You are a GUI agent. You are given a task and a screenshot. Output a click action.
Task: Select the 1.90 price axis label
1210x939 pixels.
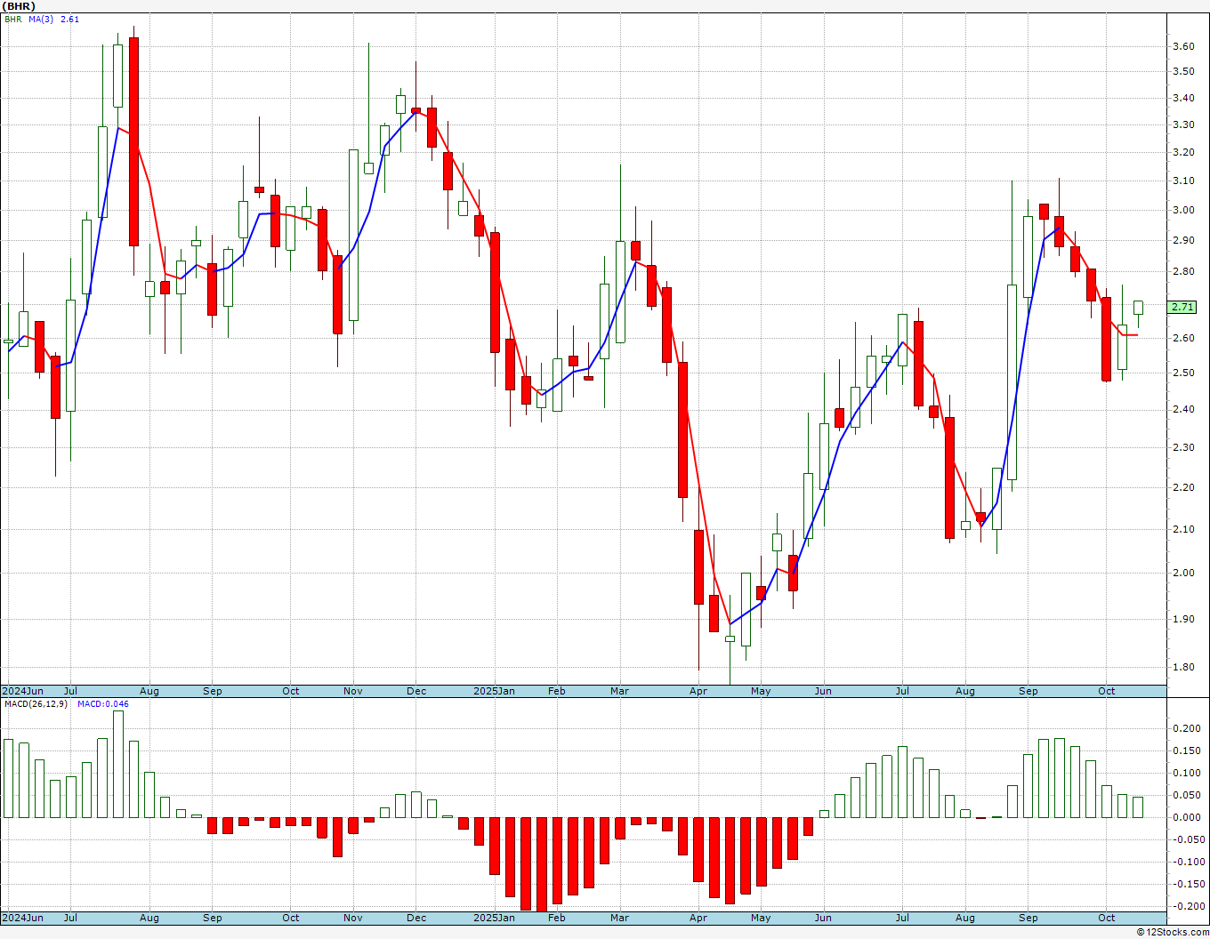coord(1183,619)
